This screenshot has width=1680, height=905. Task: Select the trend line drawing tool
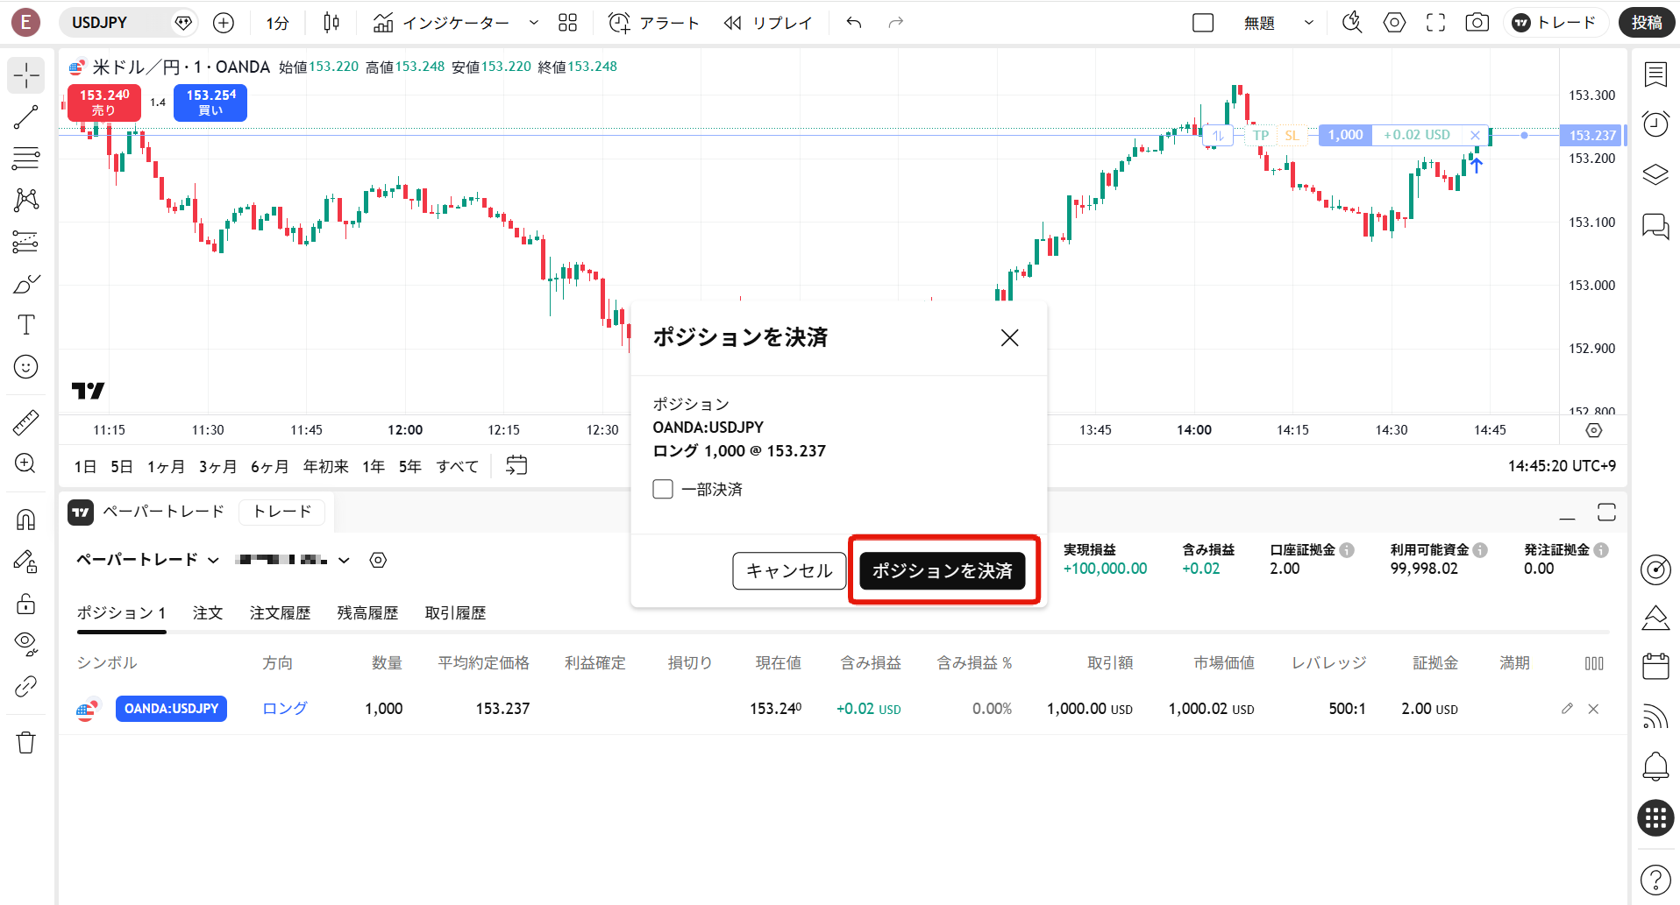25,117
